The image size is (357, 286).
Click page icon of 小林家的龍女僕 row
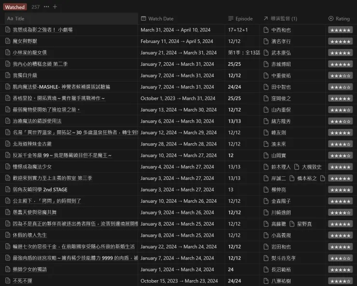pyautogui.click(x=8, y=53)
